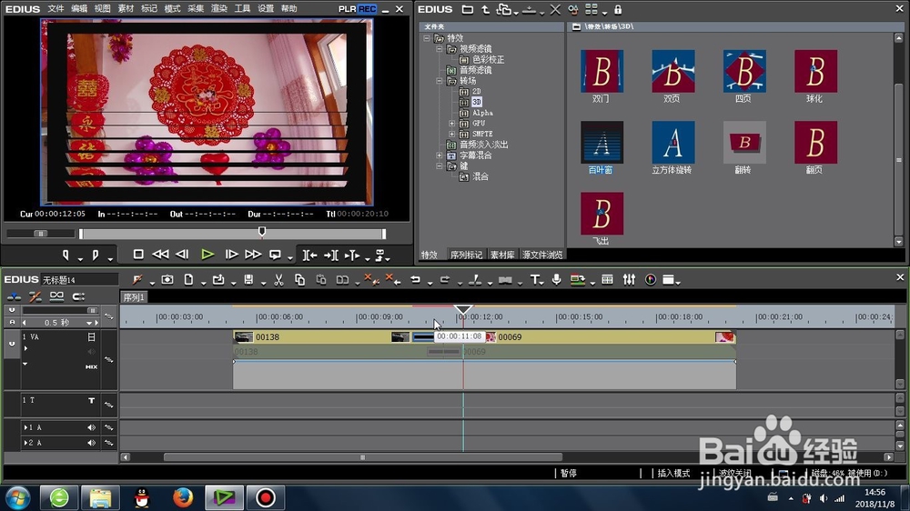Step to the next frame
Screen dimensions: 910x511
pos(231,254)
